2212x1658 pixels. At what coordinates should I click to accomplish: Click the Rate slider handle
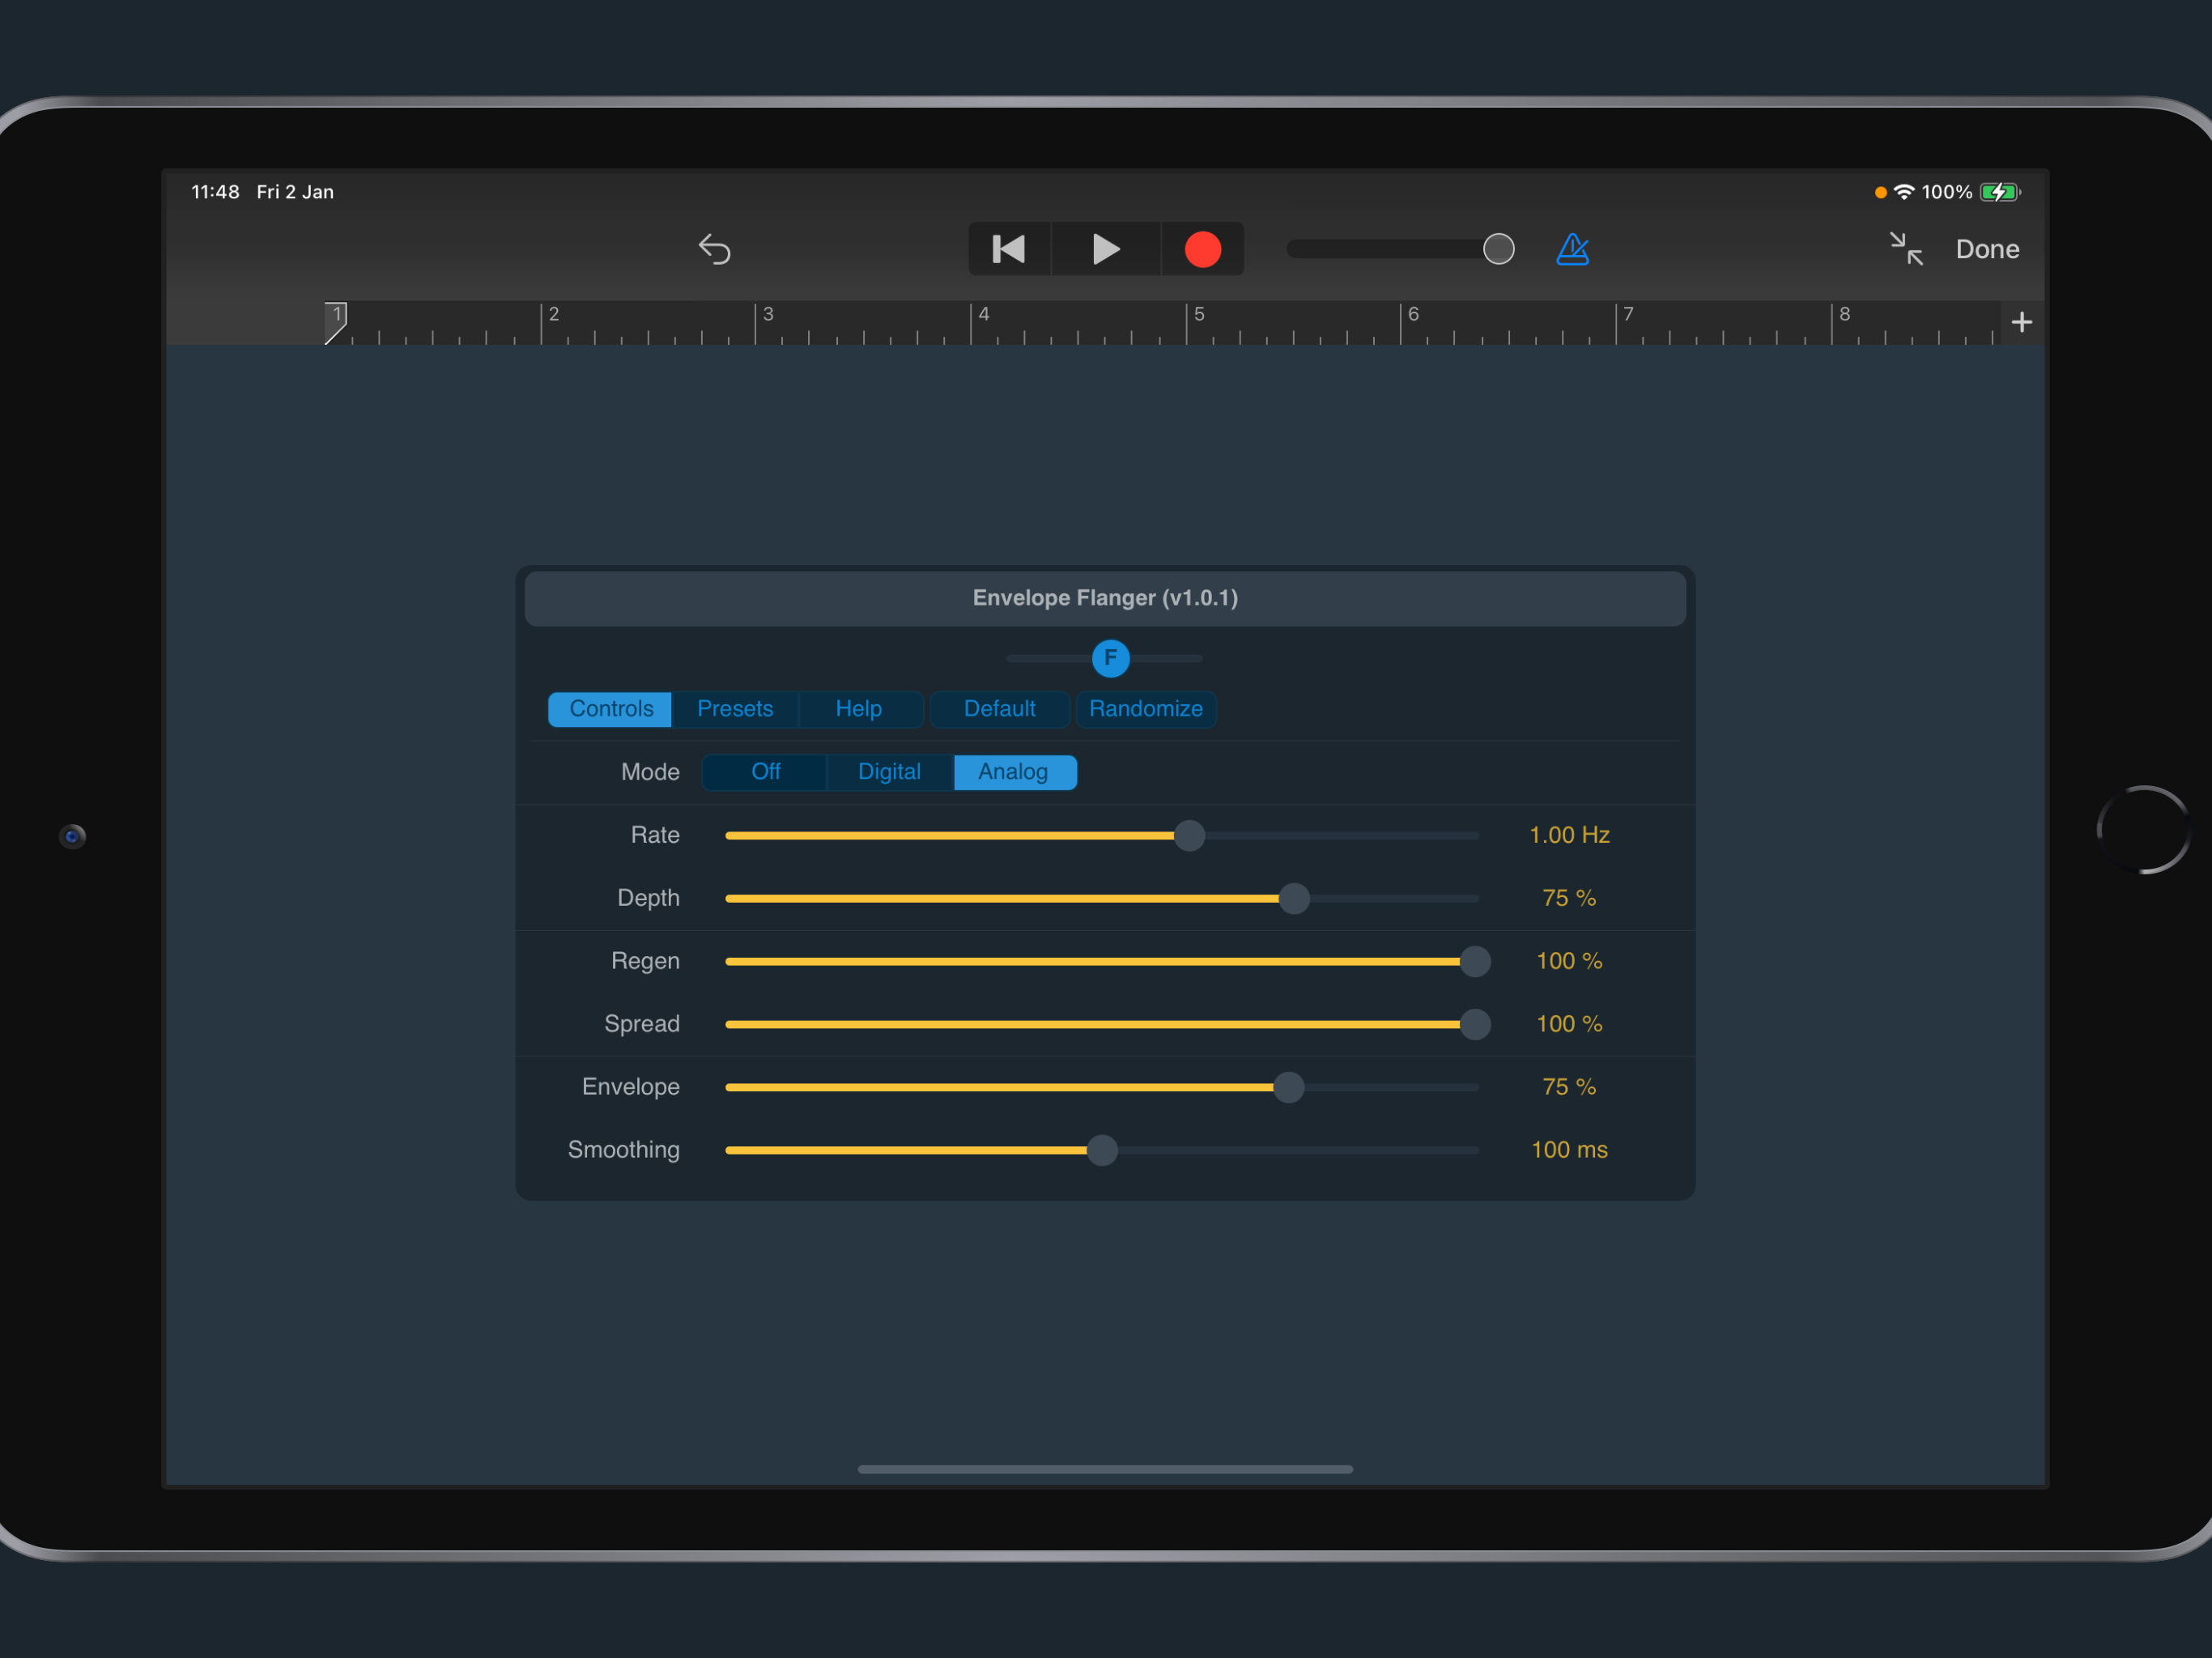pyautogui.click(x=1189, y=835)
